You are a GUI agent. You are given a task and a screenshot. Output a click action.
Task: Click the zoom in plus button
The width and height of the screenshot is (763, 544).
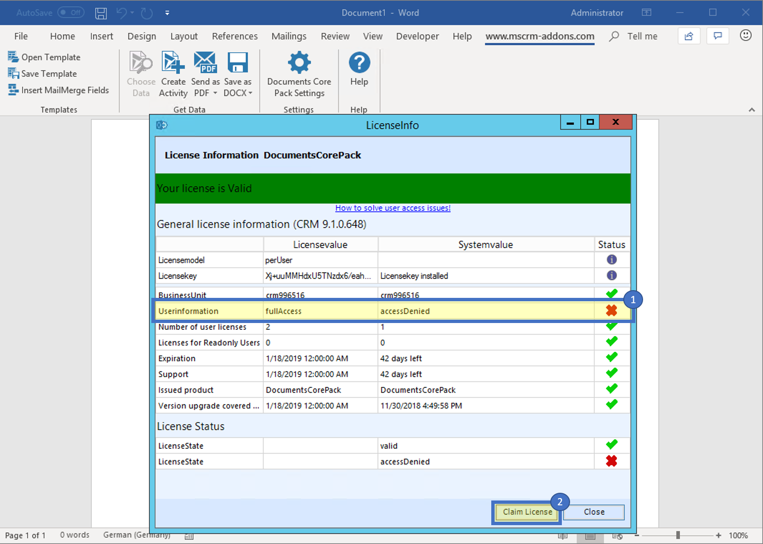[719, 535]
